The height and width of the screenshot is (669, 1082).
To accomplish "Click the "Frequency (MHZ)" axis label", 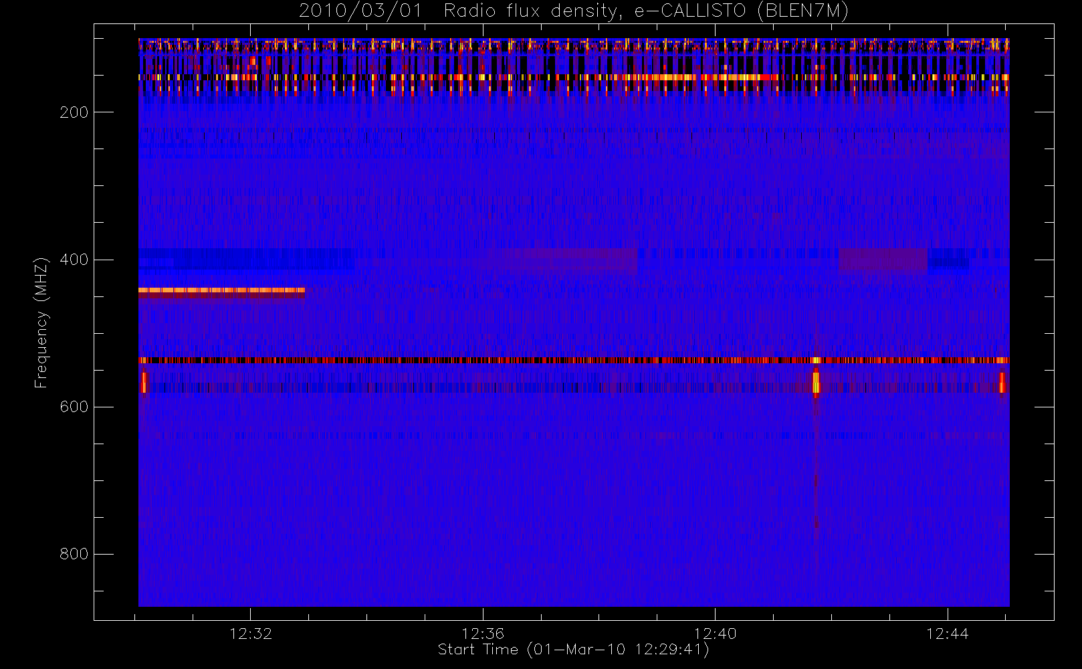I will (x=41, y=322).
